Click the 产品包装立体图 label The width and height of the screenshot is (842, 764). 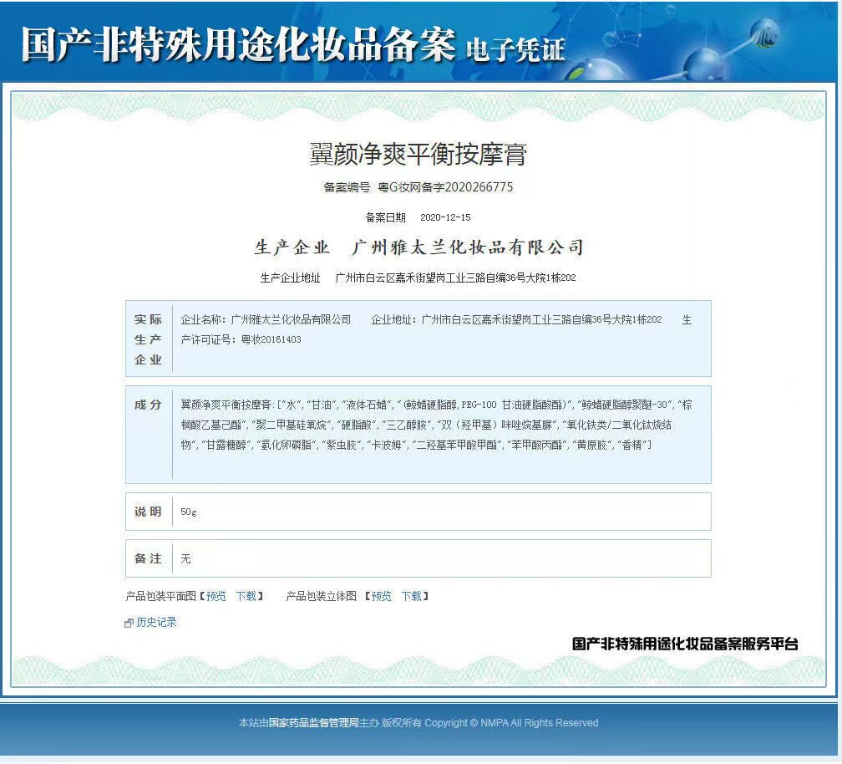tap(321, 596)
